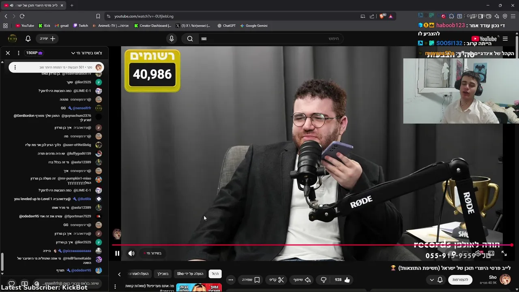Save the video with the bookmark button
Image resolution: width=519 pixels, height=292 pixels.
[251, 280]
